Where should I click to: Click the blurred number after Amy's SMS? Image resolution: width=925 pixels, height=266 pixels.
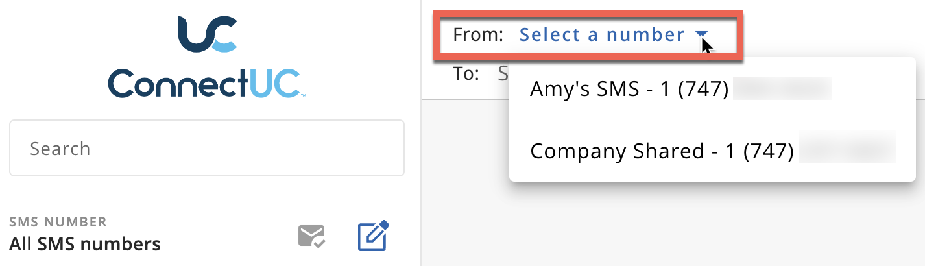coord(782,88)
